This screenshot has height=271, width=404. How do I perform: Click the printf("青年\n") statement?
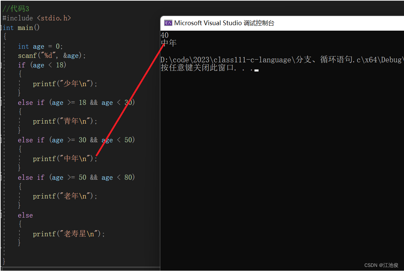tap(65, 121)
